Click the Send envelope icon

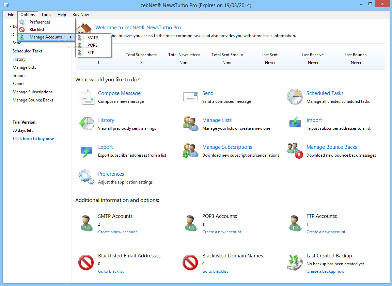[x=190, y=96]
